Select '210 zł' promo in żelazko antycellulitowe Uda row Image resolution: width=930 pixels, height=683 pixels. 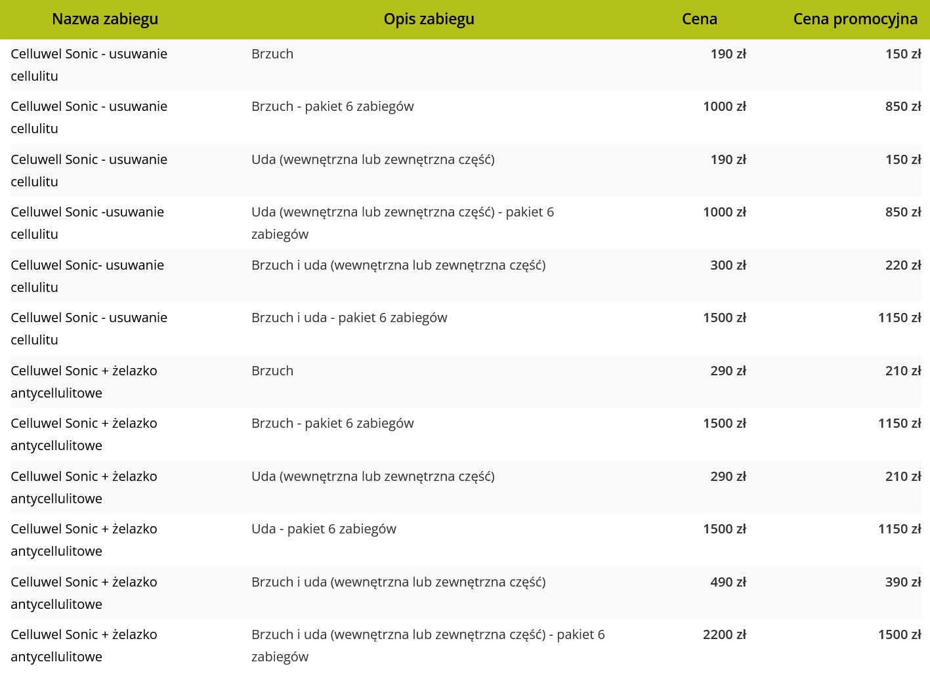click(903, 476)
